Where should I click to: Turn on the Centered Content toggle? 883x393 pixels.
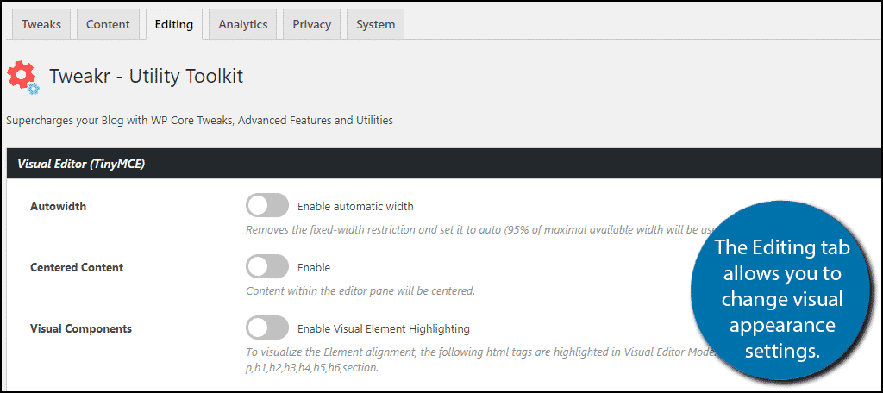coord(267,266)
